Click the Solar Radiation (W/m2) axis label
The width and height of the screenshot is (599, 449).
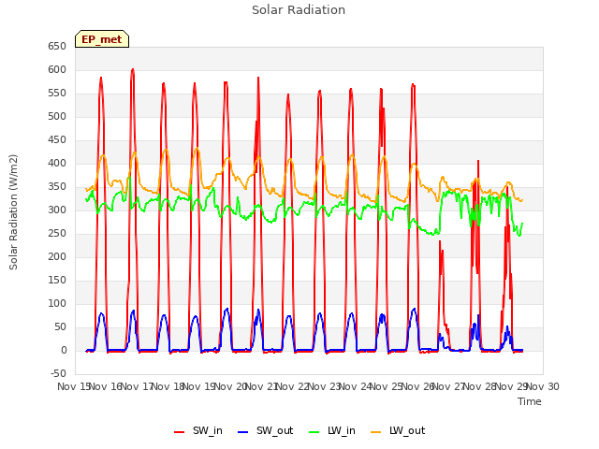point(13,212)
